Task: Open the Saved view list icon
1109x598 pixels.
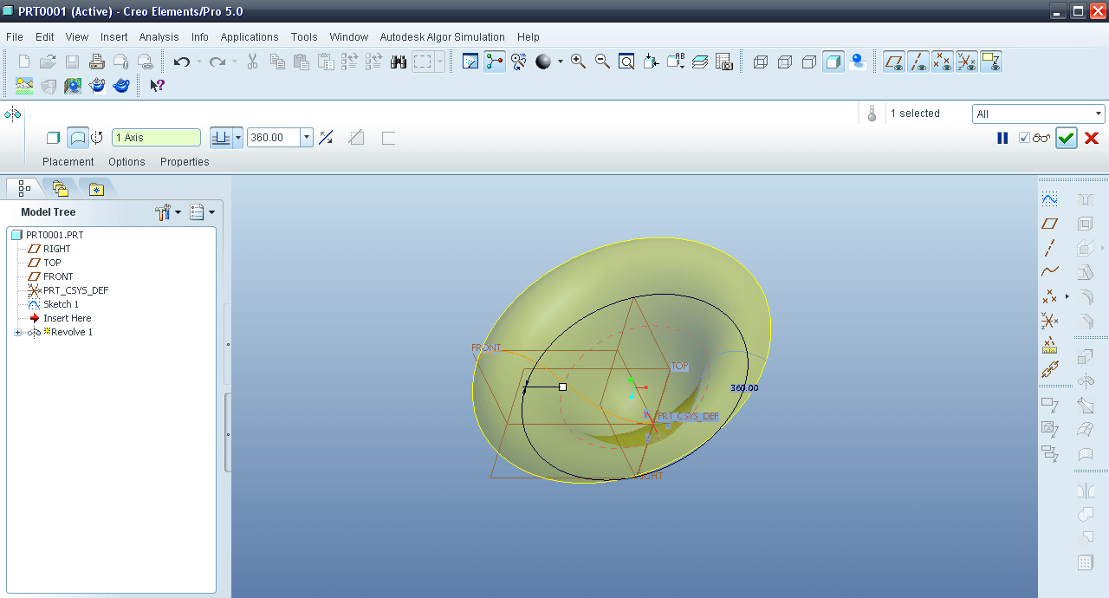Action: pos(676,62)
